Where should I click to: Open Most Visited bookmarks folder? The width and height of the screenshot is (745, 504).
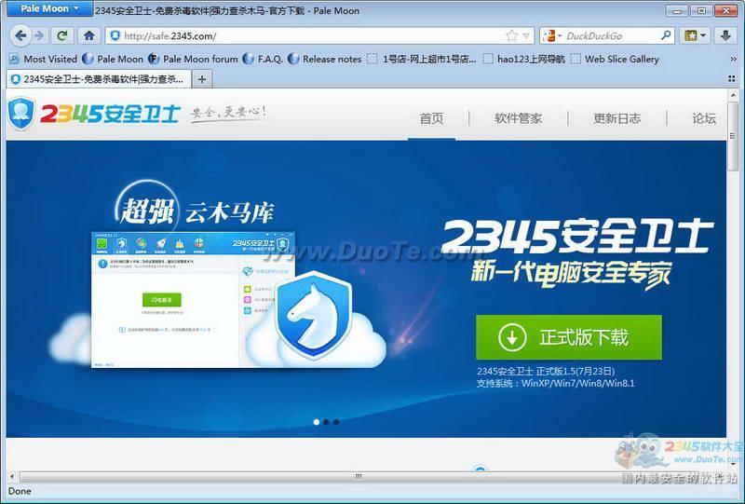pyautogui.click(x=43, y=59)
